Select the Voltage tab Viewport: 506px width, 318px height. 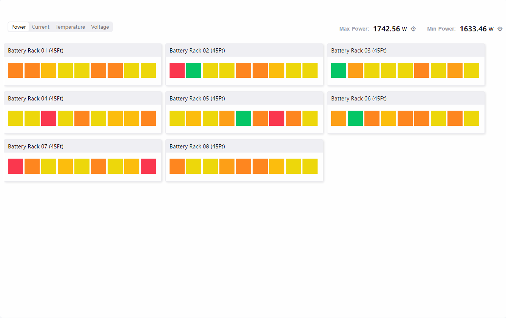(x=100, y=27)
